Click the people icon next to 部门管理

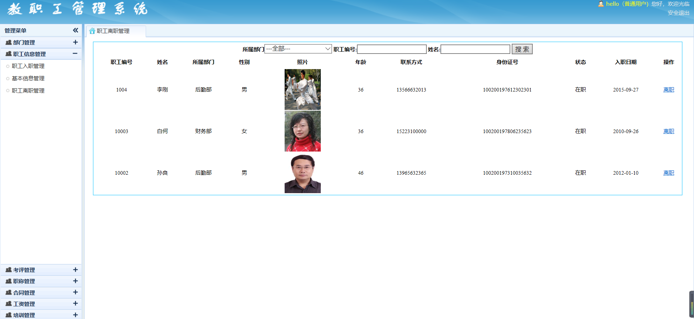(x=8, y=42)
